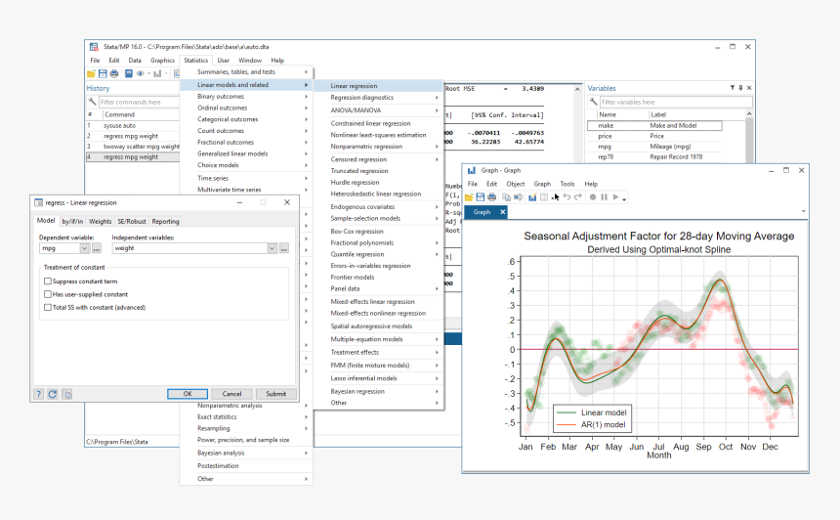Image resolution: width=840 pixels, height=520 pixels.
Task: Select Linear regression from the submenu
Action: point(354,86)
